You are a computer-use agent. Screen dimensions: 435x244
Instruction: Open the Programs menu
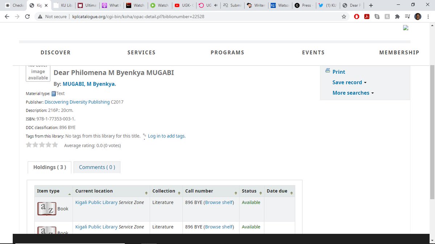coord(227,53)
